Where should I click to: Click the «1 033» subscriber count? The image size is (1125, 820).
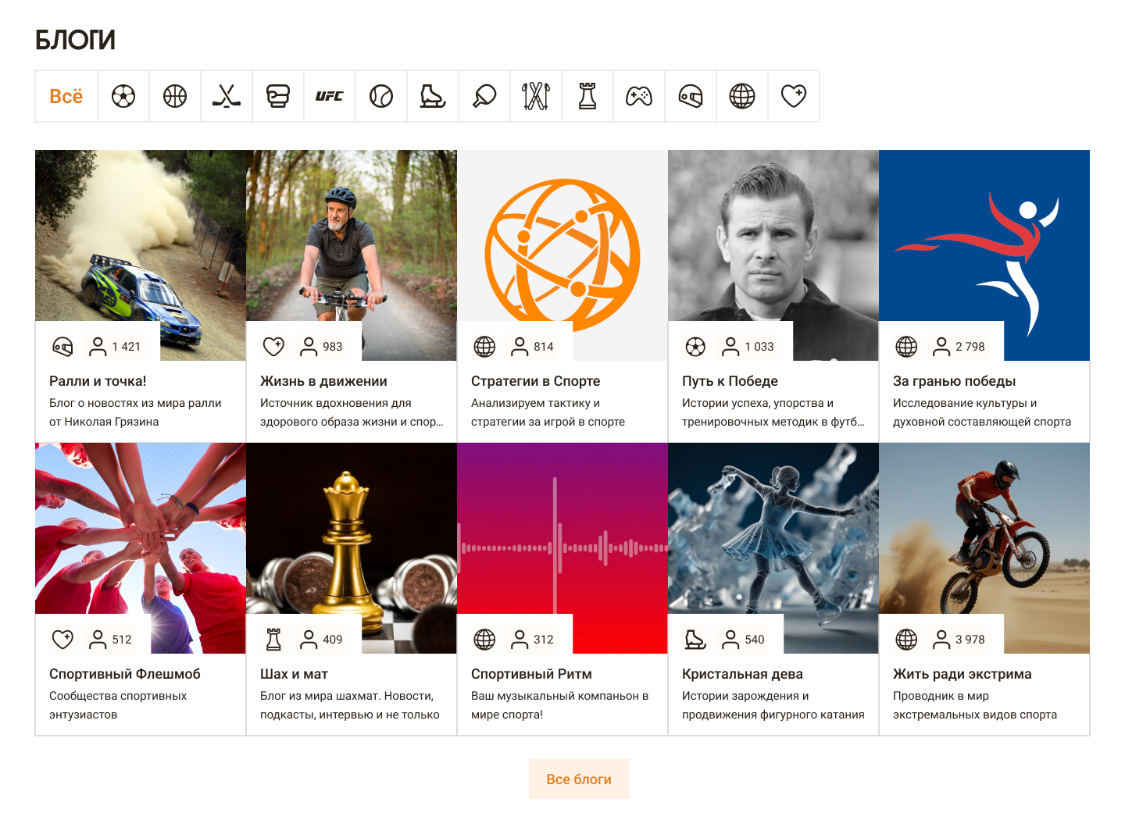tap(759, 347)
